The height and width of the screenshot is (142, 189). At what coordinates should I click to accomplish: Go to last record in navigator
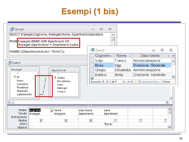pyautogui.click(x=128, y=82)
